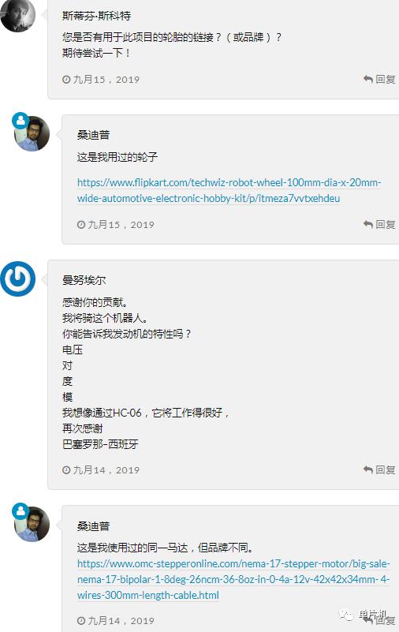Click clock icon on the stepper motor reply
Screen dimensions: 399x632
tap(81, 621)
